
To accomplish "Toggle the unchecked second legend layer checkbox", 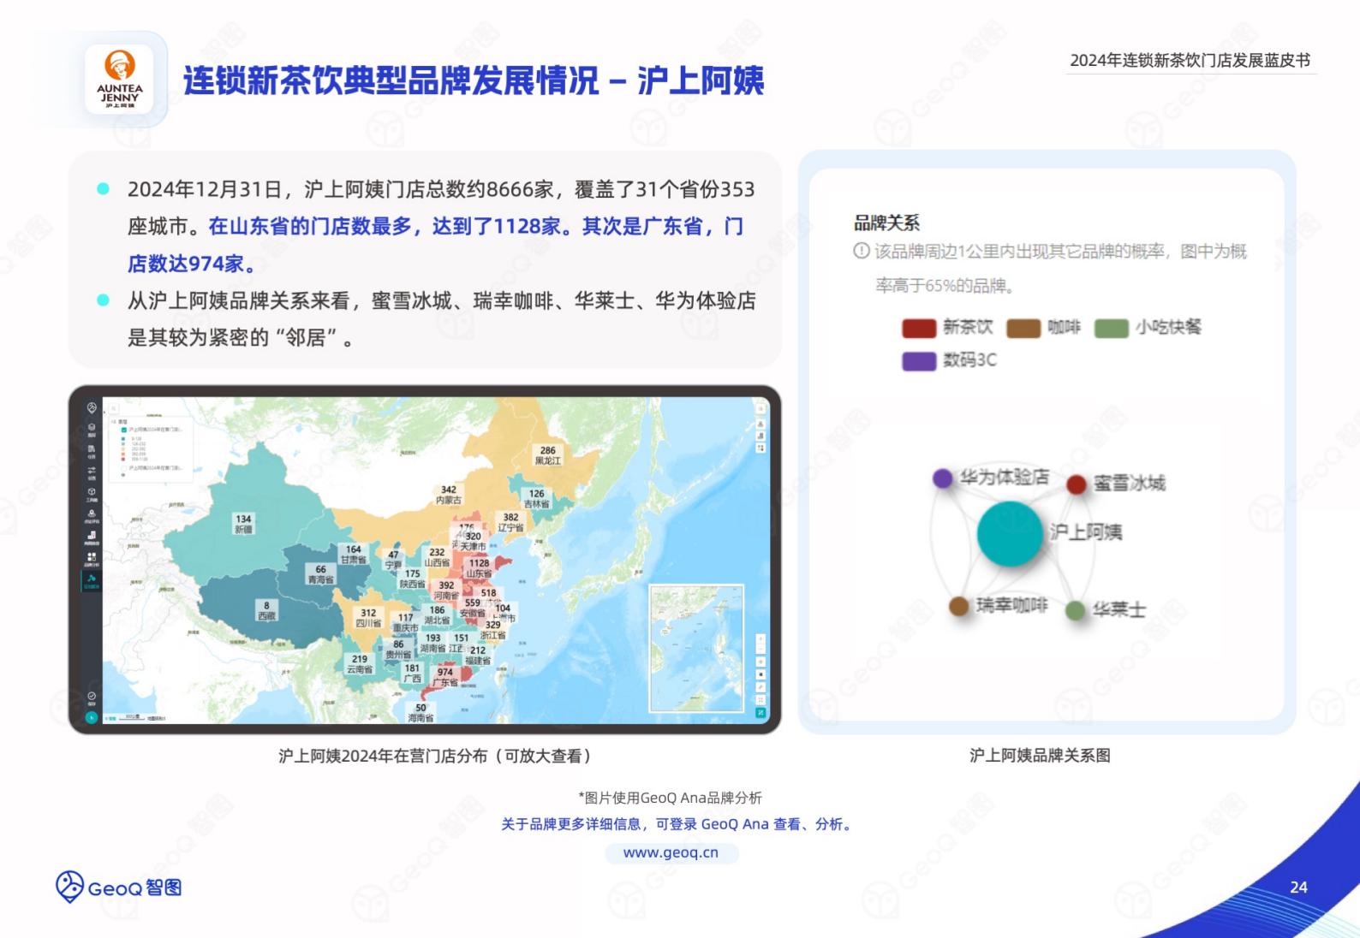I will coord(123,467).
